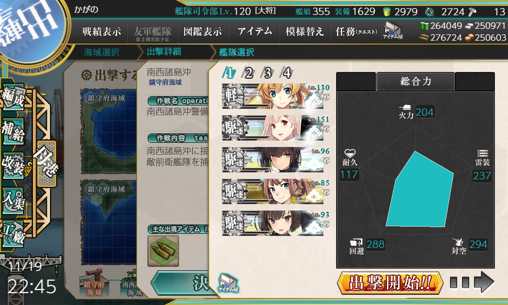Go back to 出撃詳細 breadcrumb step
The width and height of the screenshot is (508, 305).
coord(164,53)
